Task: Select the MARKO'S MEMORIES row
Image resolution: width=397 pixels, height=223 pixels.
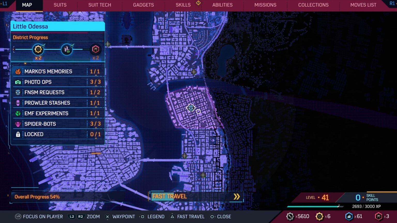Action: tap(58, 71)
